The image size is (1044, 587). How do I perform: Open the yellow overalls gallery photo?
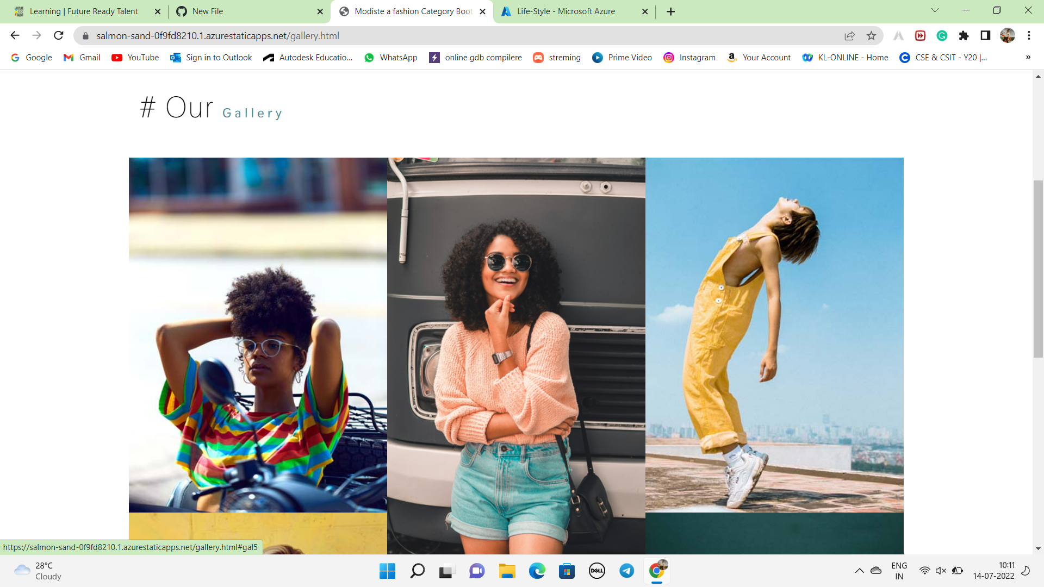[774, 335]
